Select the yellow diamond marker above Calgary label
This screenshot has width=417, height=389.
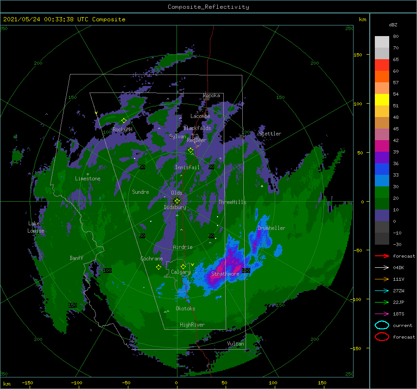[x=183, y=266]
